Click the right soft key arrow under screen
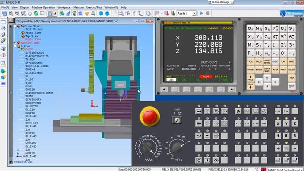 click(x=232, y=89)
